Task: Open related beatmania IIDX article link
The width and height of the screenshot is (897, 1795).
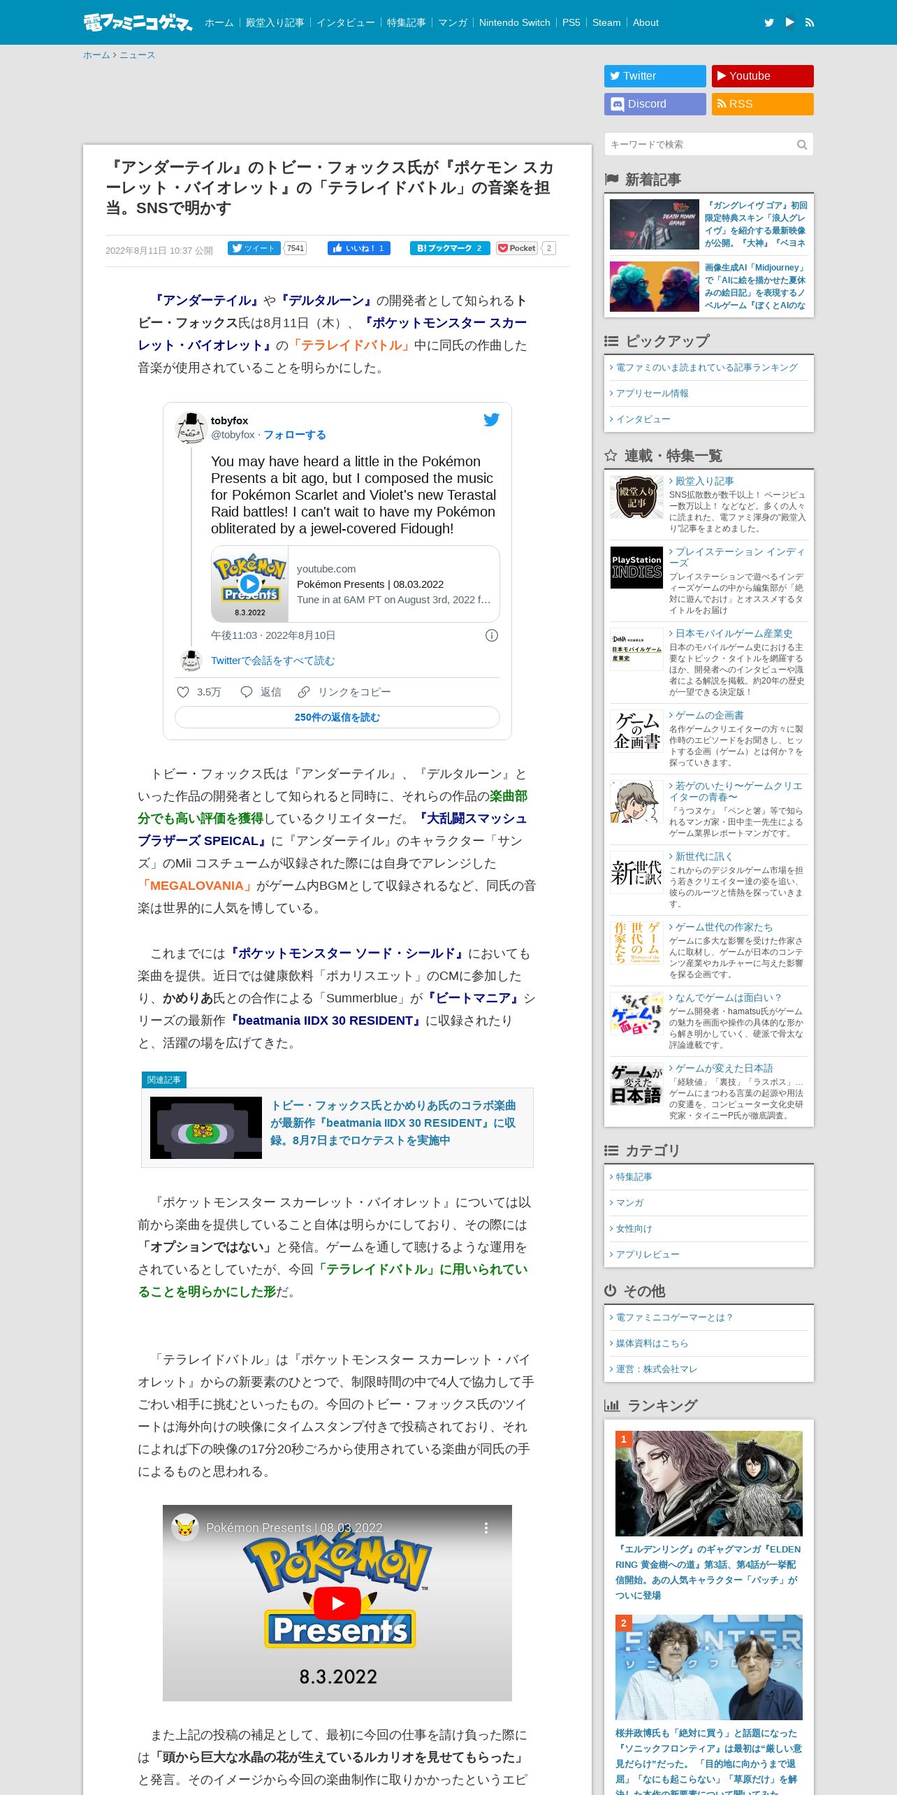Action: pyautogui.click(x=393, y=1123)
